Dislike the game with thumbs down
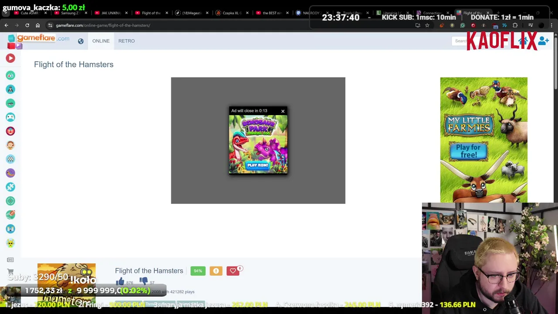 [143, 282]
